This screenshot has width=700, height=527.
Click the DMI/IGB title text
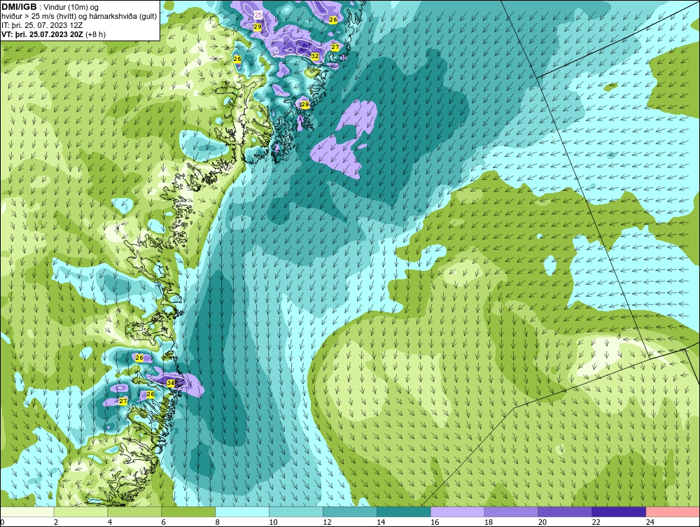point(19,7)
